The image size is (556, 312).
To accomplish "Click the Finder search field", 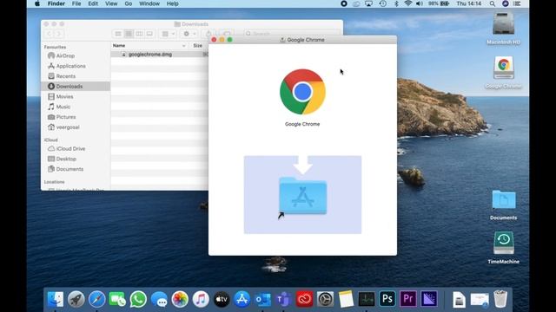I will (292, 34).
